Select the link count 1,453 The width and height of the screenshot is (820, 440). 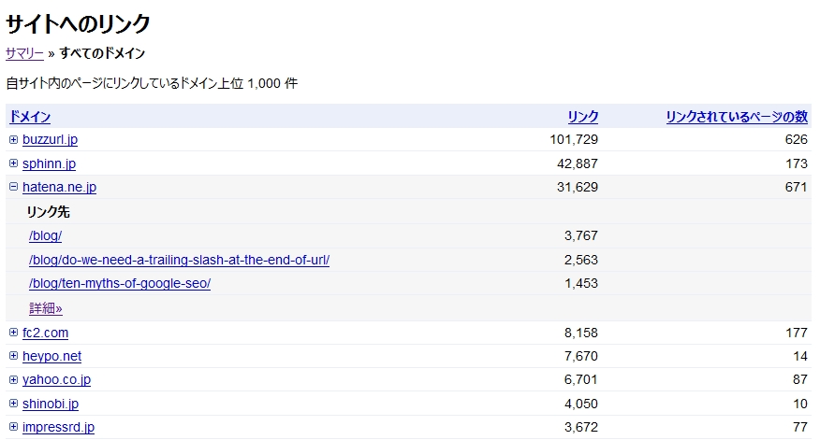coord(581,283)
